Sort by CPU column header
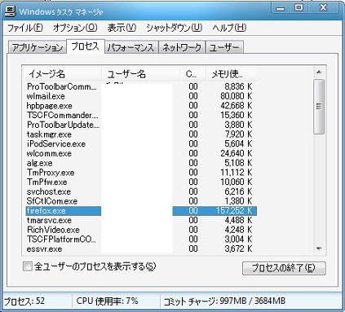345x312 pixels. click(x=193, y=73)
